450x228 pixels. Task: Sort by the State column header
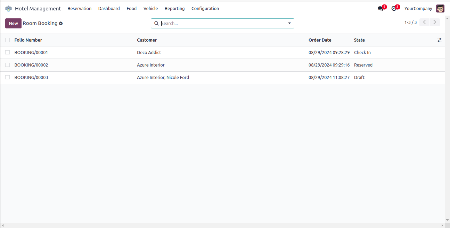click(359, 40)
